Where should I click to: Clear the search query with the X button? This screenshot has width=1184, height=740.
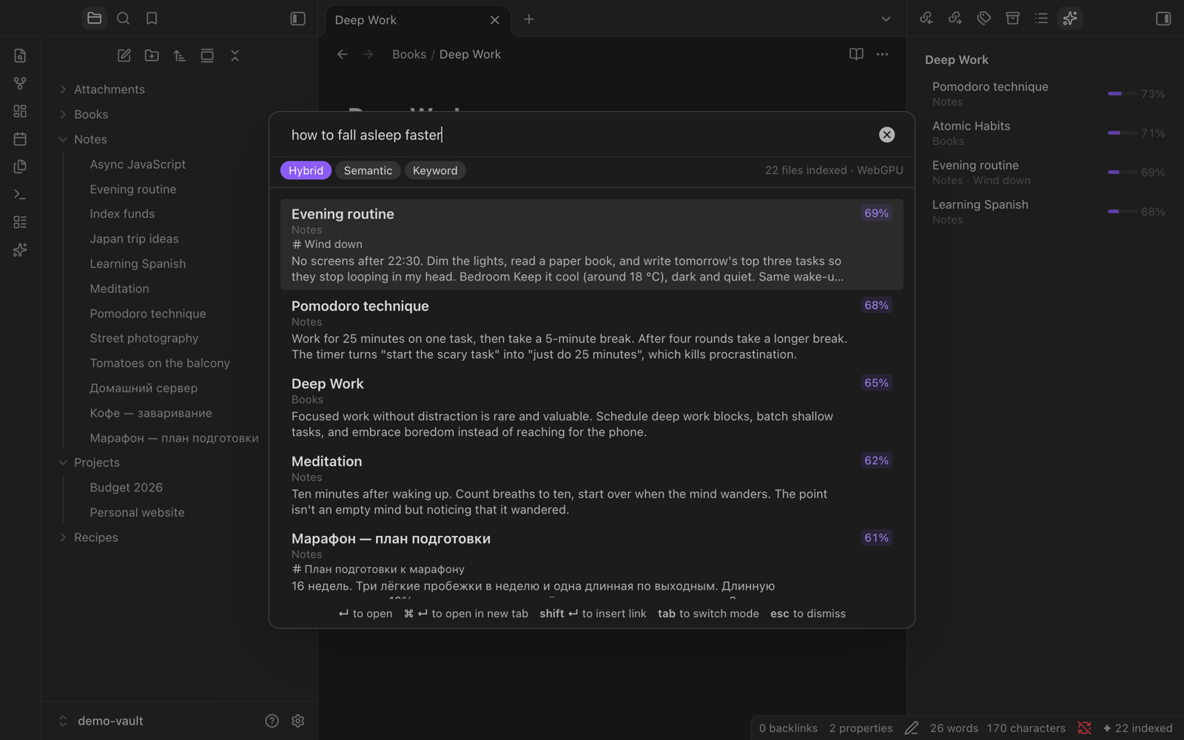point(887,135)
